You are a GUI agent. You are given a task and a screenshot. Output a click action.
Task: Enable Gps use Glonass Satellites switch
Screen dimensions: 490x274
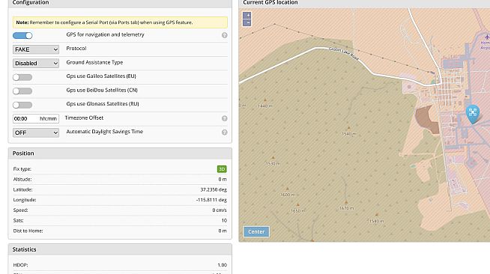[22, 105]
